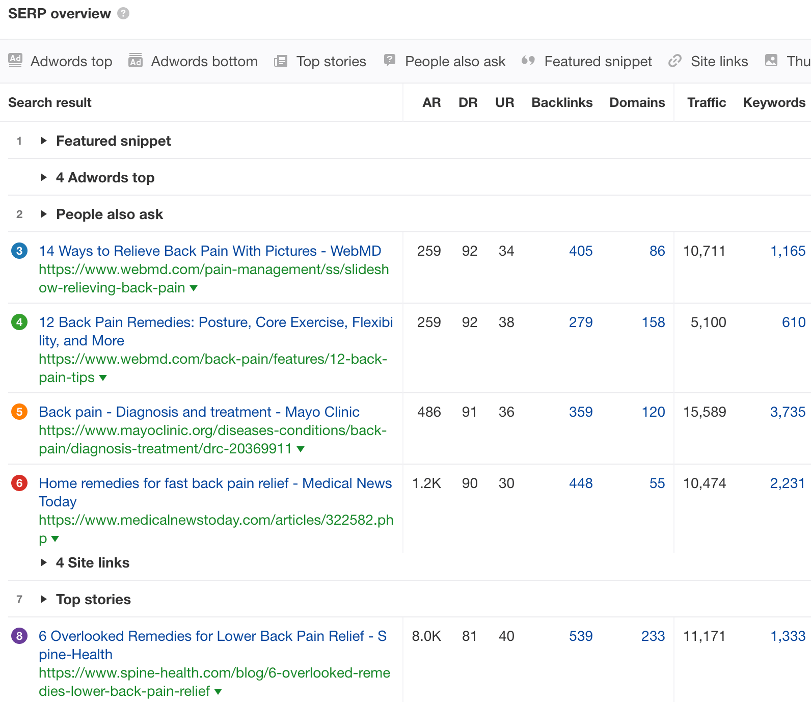Click the green position 4 badge
The image size is (811, 702).
click(19, 322)
